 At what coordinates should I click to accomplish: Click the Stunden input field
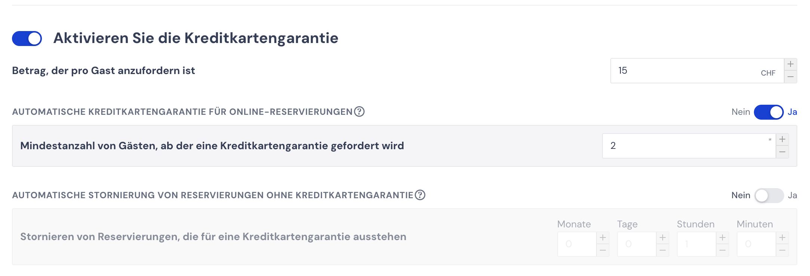697,244
